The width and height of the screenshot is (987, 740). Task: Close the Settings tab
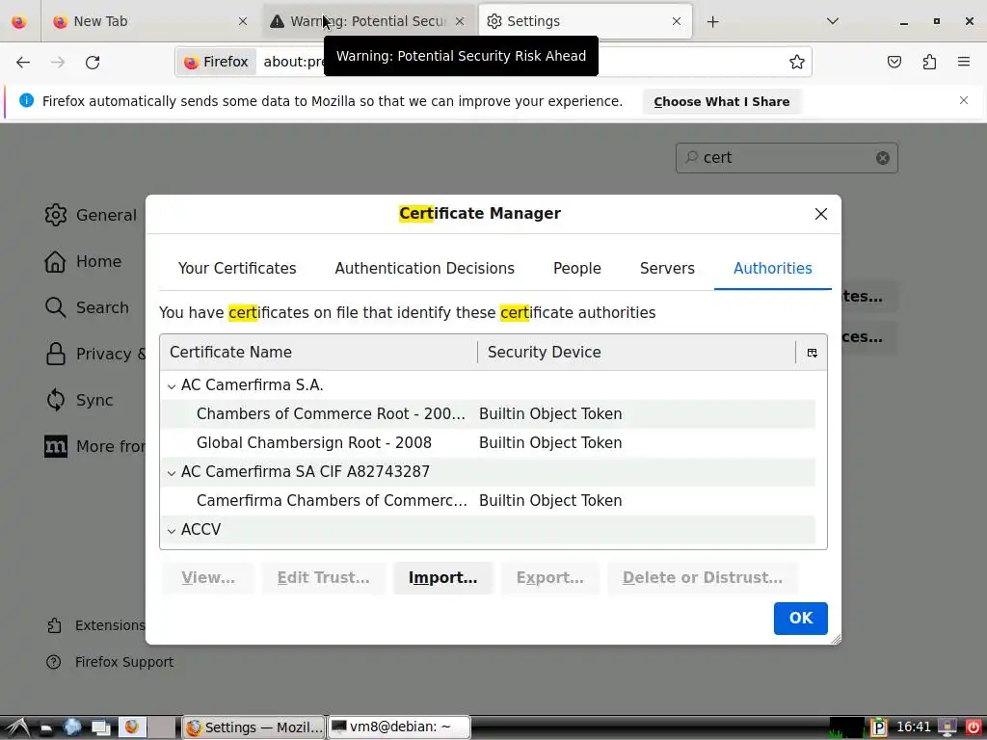[x=676, y=21]
